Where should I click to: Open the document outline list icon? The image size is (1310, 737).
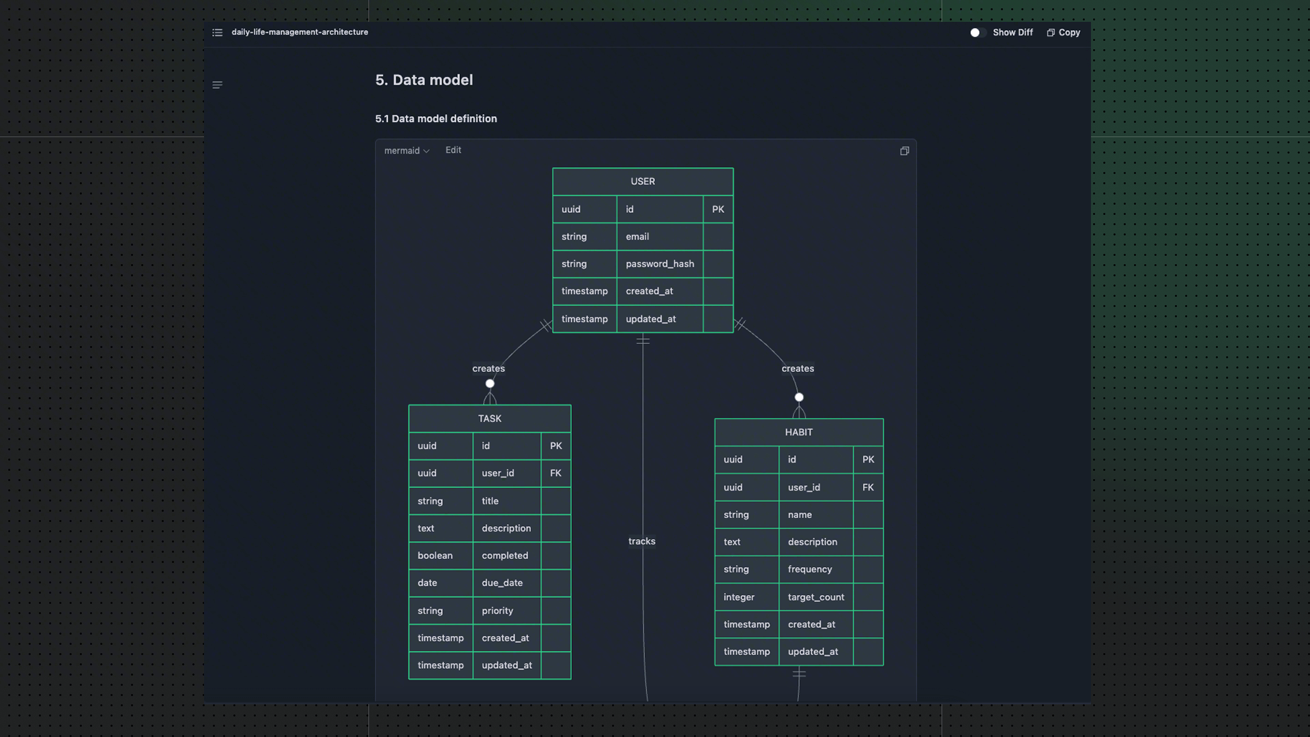[x=217, y=32]
